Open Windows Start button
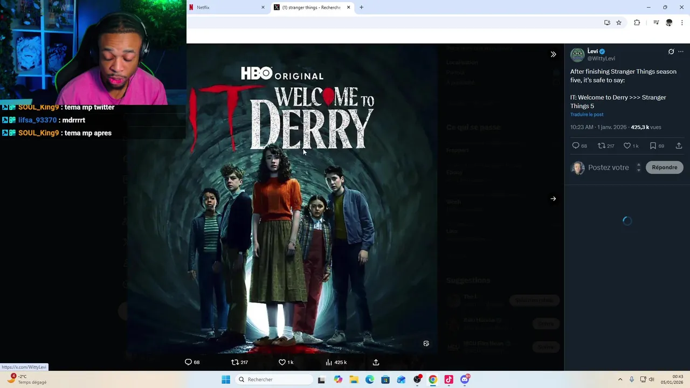 [226, 379]
